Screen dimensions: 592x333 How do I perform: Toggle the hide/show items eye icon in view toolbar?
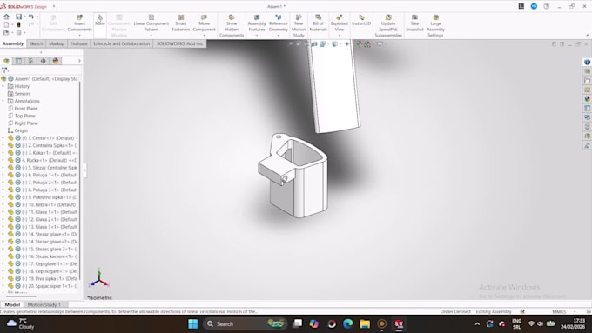[347, 44]
